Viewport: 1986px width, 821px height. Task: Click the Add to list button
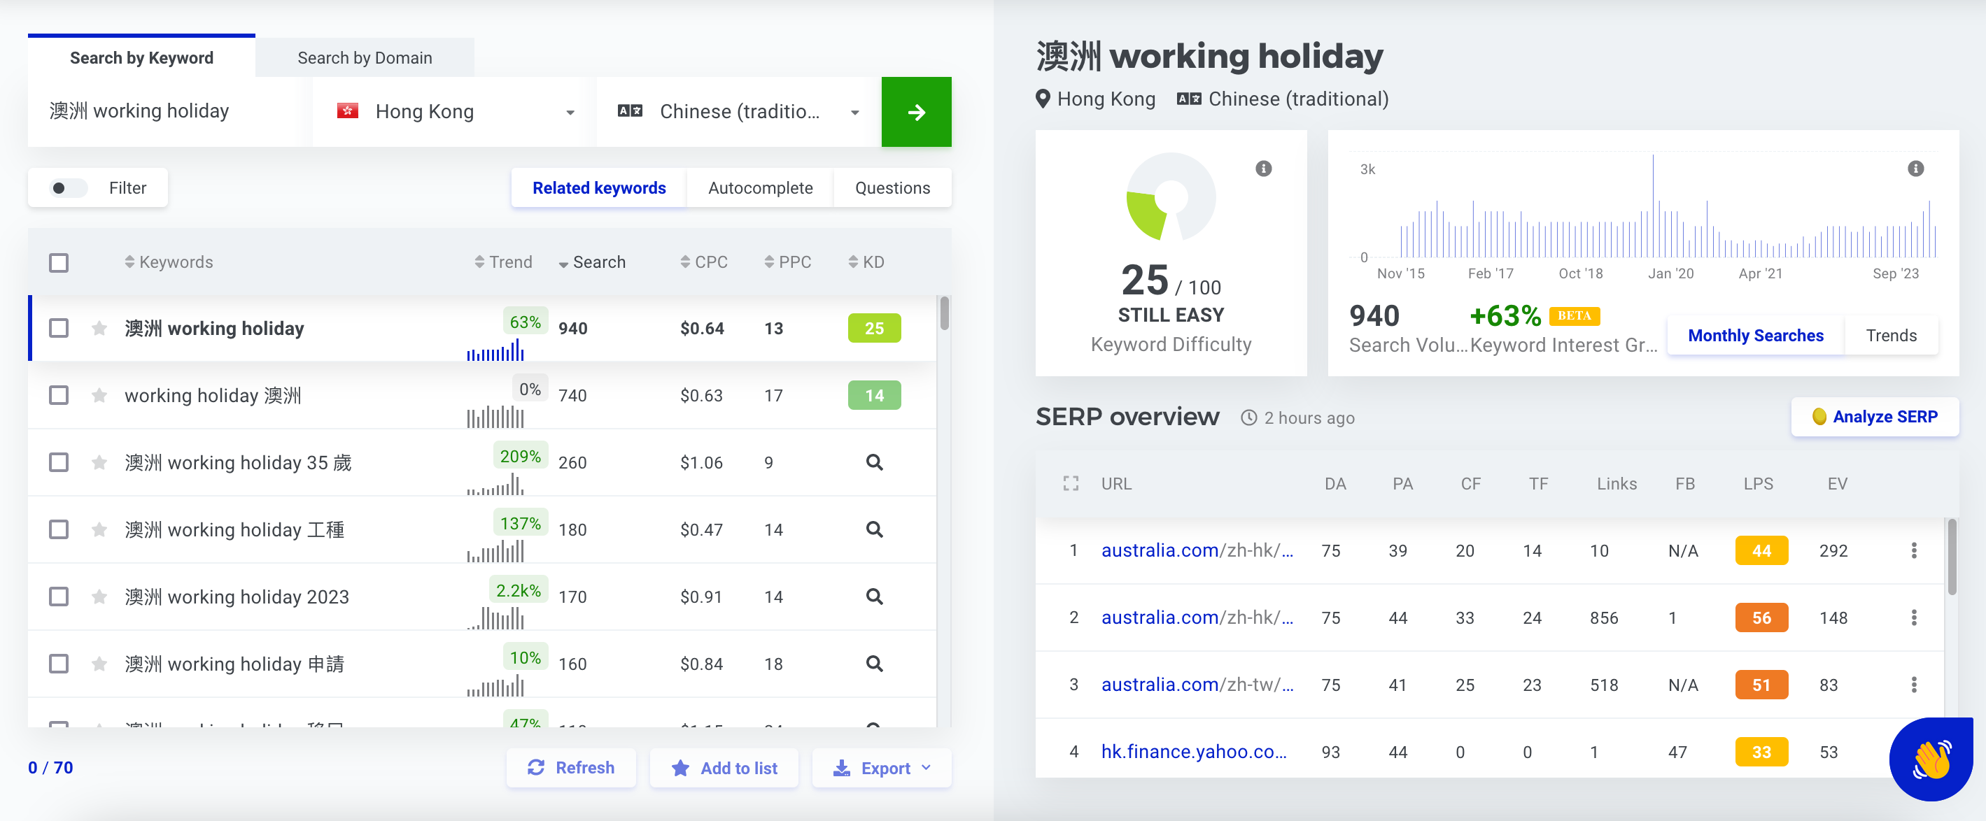coord(724,769)
